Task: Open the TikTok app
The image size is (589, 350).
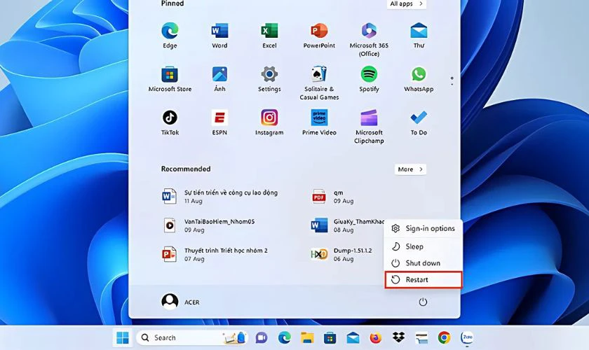Action: point(170,122)
